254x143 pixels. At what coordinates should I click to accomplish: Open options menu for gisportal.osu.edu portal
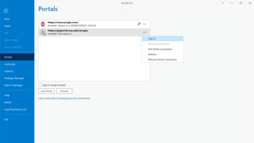(x=144, y=32)
